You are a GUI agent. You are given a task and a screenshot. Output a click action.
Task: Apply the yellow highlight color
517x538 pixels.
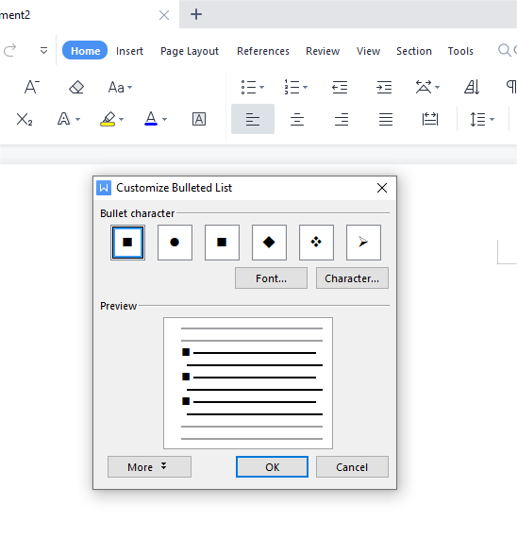click(x=108, y=119)
